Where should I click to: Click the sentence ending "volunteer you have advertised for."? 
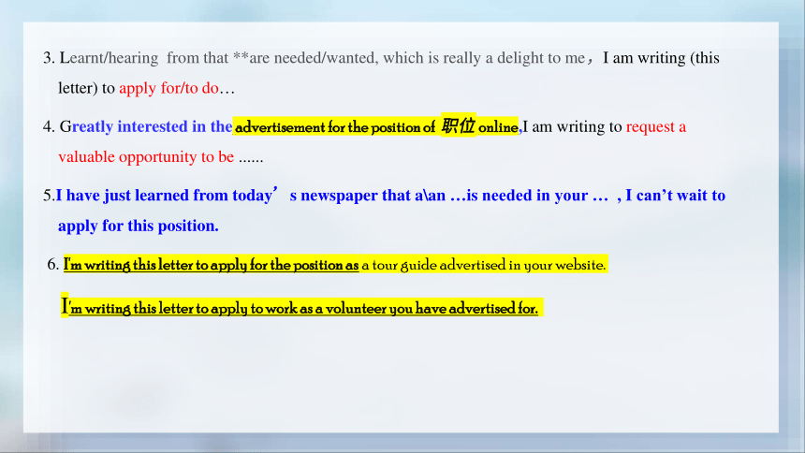click(300, 307)
